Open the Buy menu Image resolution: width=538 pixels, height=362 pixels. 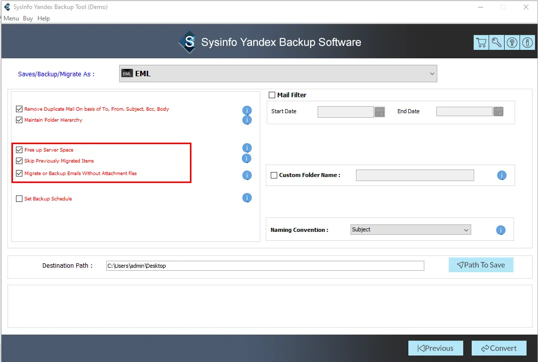(28, 18)
